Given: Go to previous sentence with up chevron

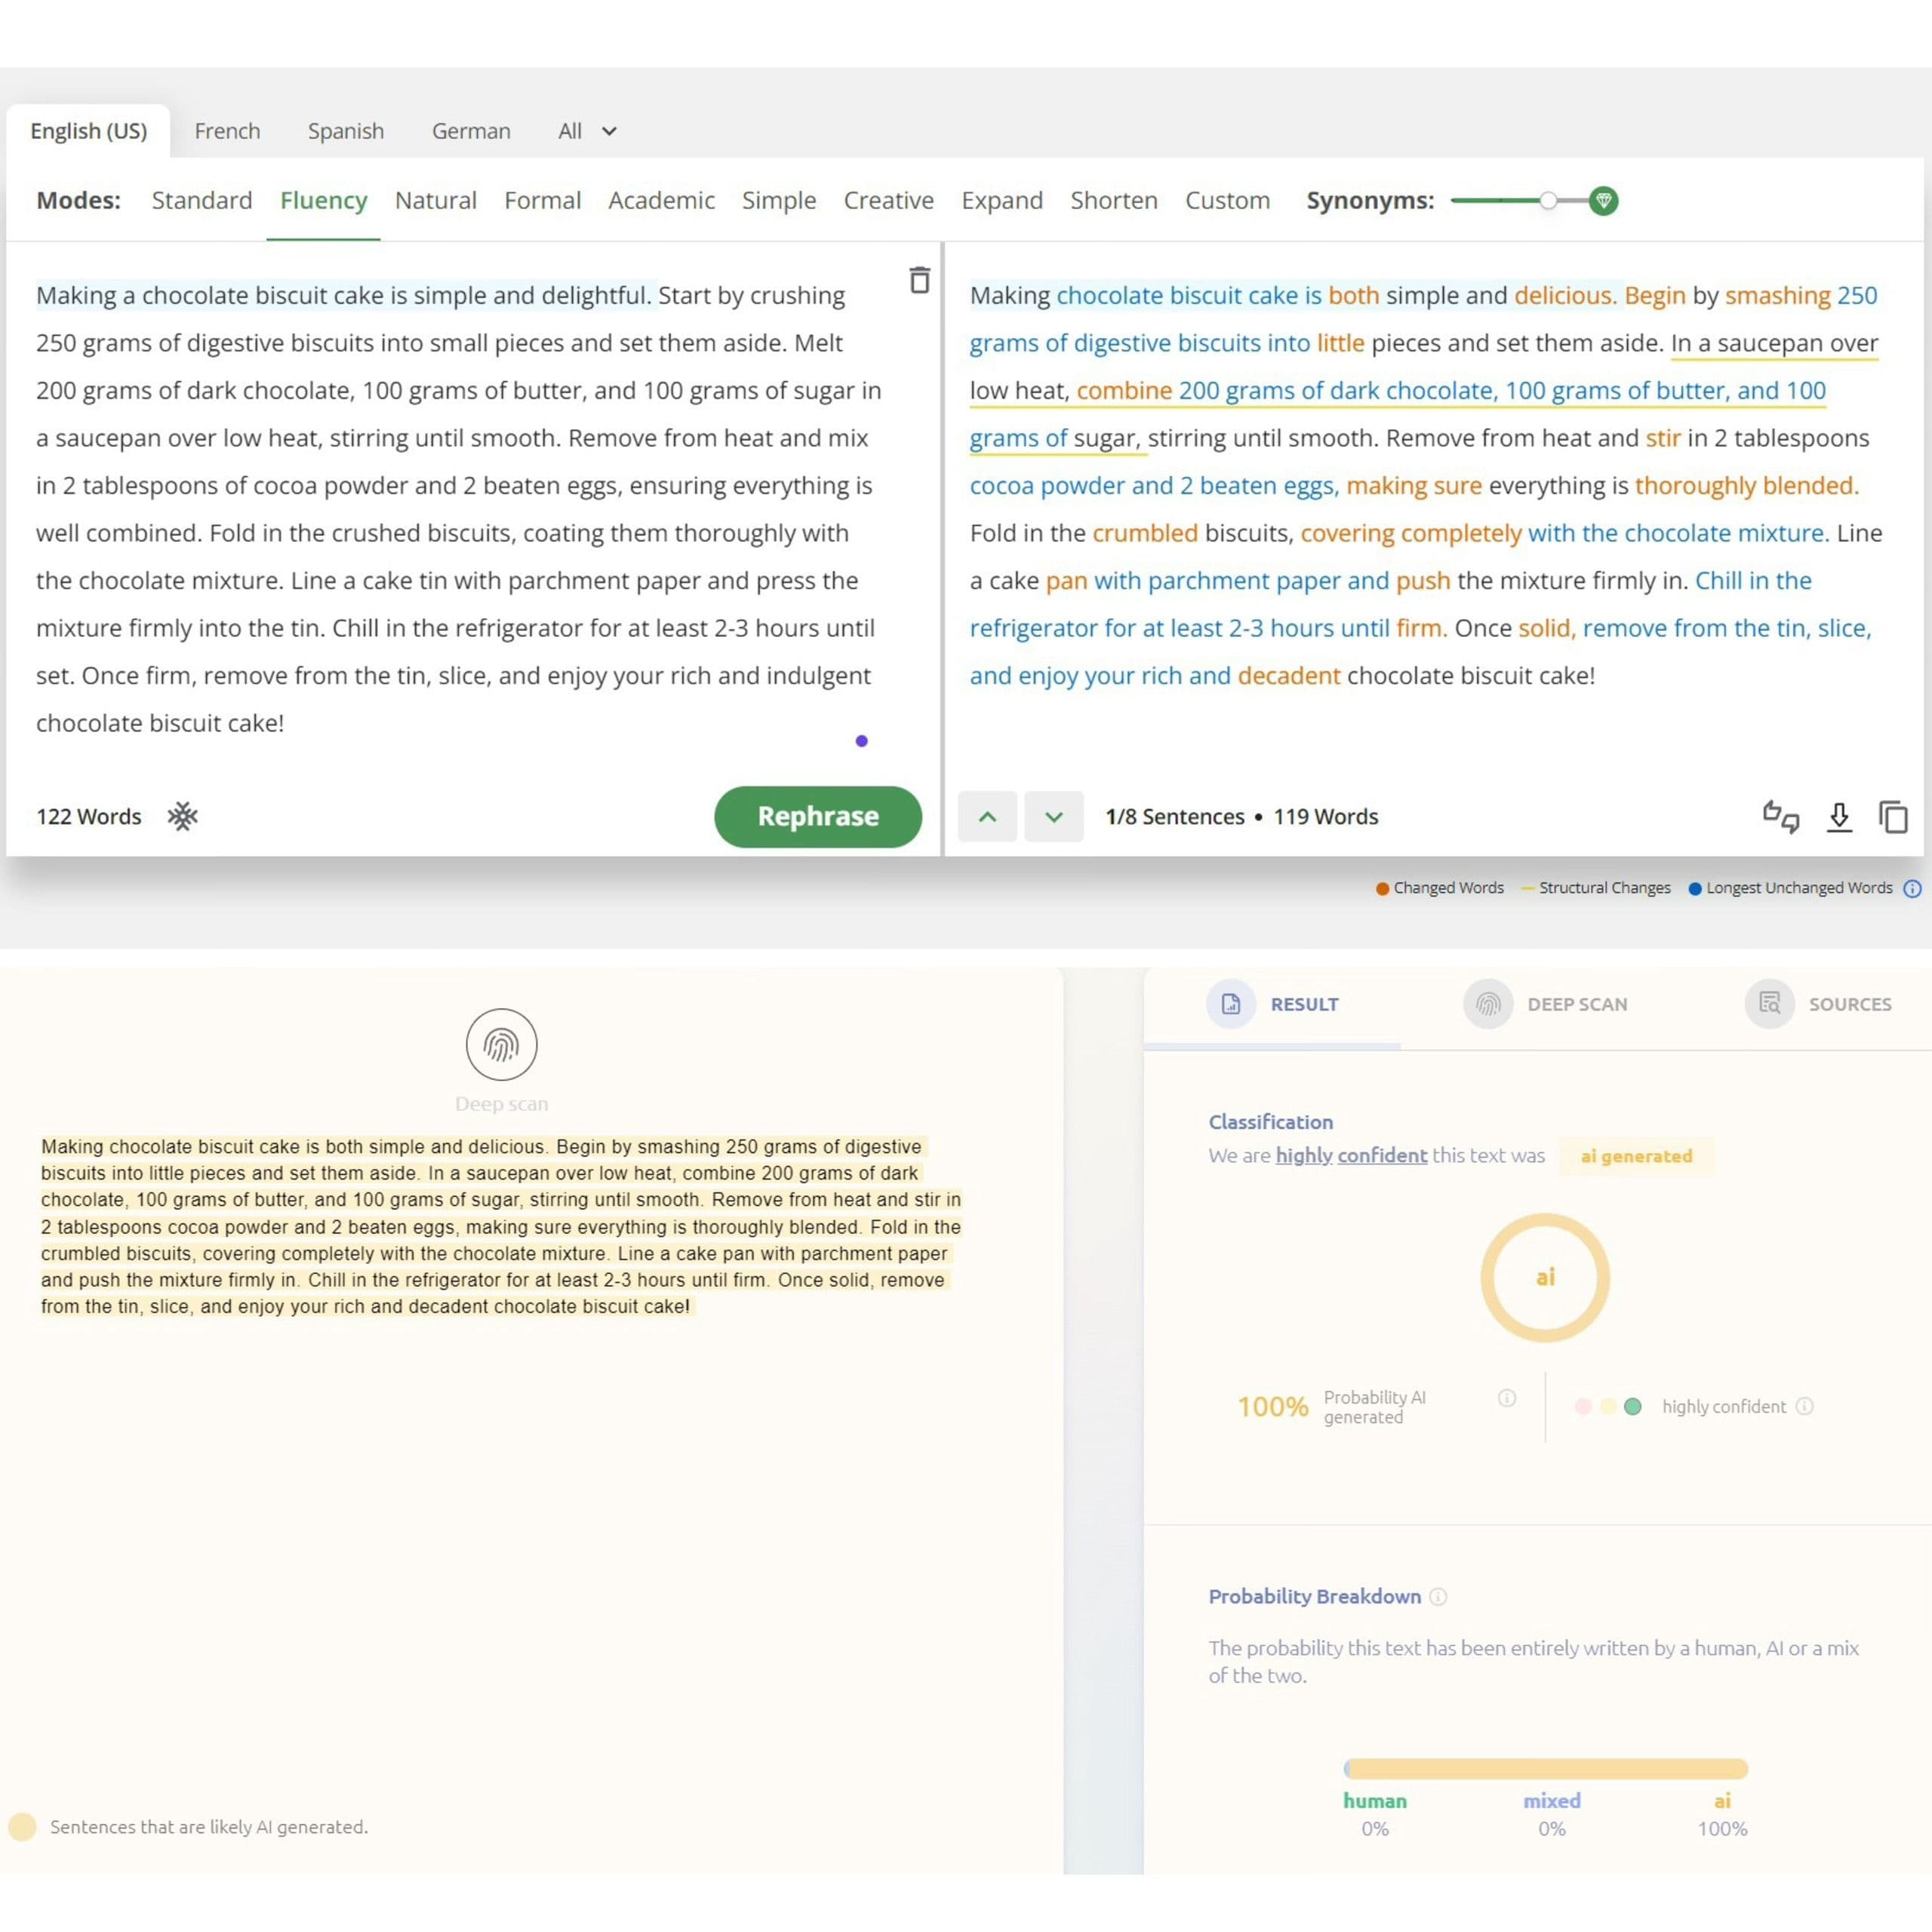Looking at the screenshot, I should [987, 816].
